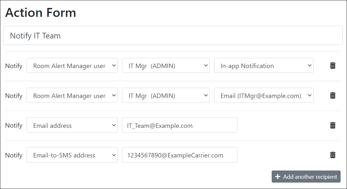This screenshot has height=189, width=347.
Task: Open recipient type dropdown in In-app Notification row
Action: point(72,66)
